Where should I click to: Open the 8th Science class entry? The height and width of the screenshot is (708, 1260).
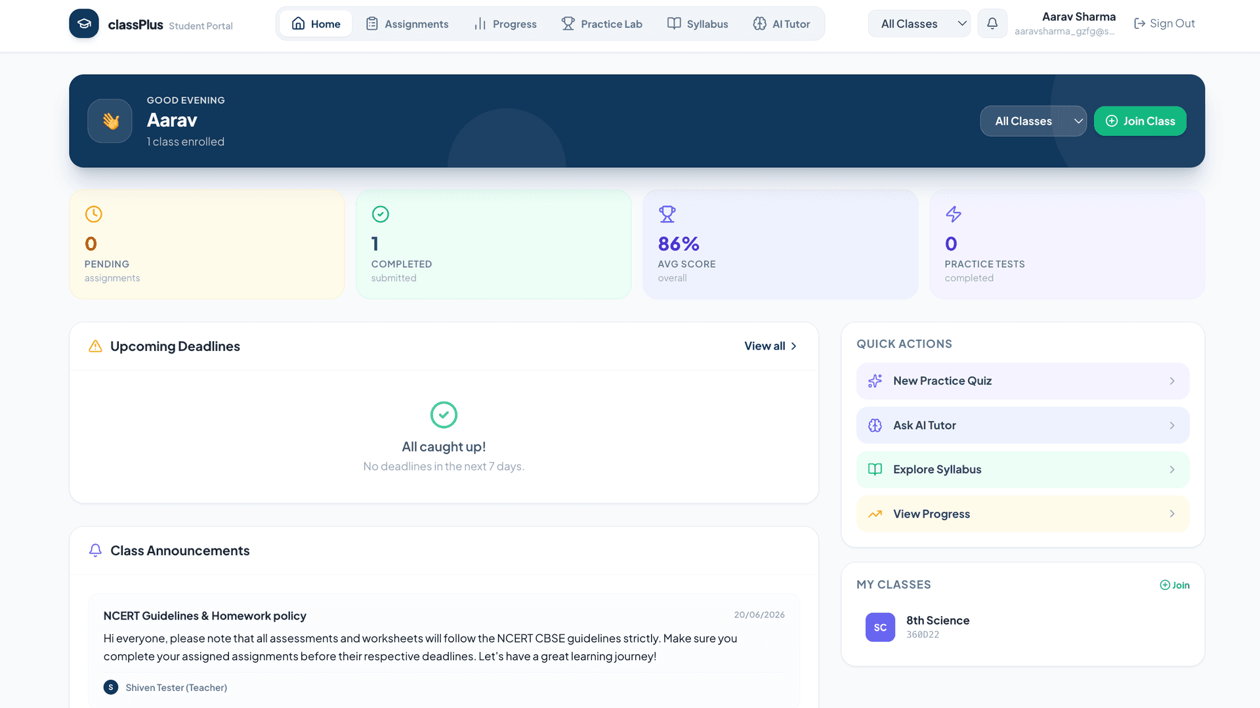(1022, 627)
